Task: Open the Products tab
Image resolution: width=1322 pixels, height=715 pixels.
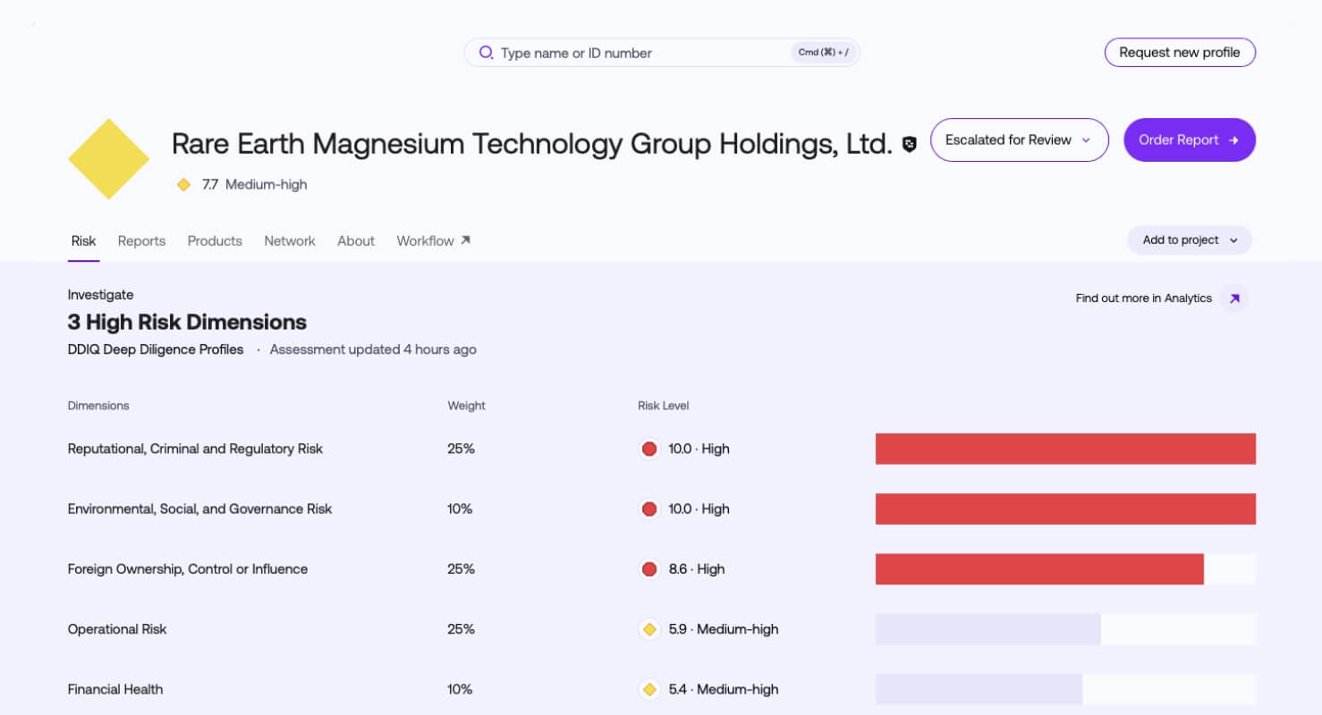Action: click(x=215, y=240)
